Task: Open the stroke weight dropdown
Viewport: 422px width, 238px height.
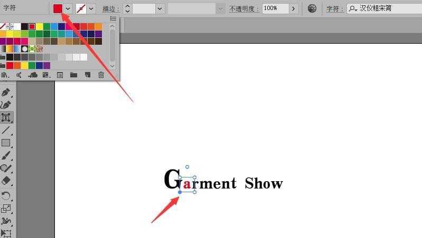Action: 160,8
